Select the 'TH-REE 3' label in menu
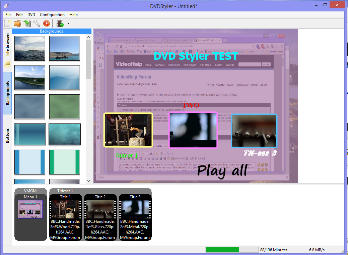 click(x=260, y=153)
